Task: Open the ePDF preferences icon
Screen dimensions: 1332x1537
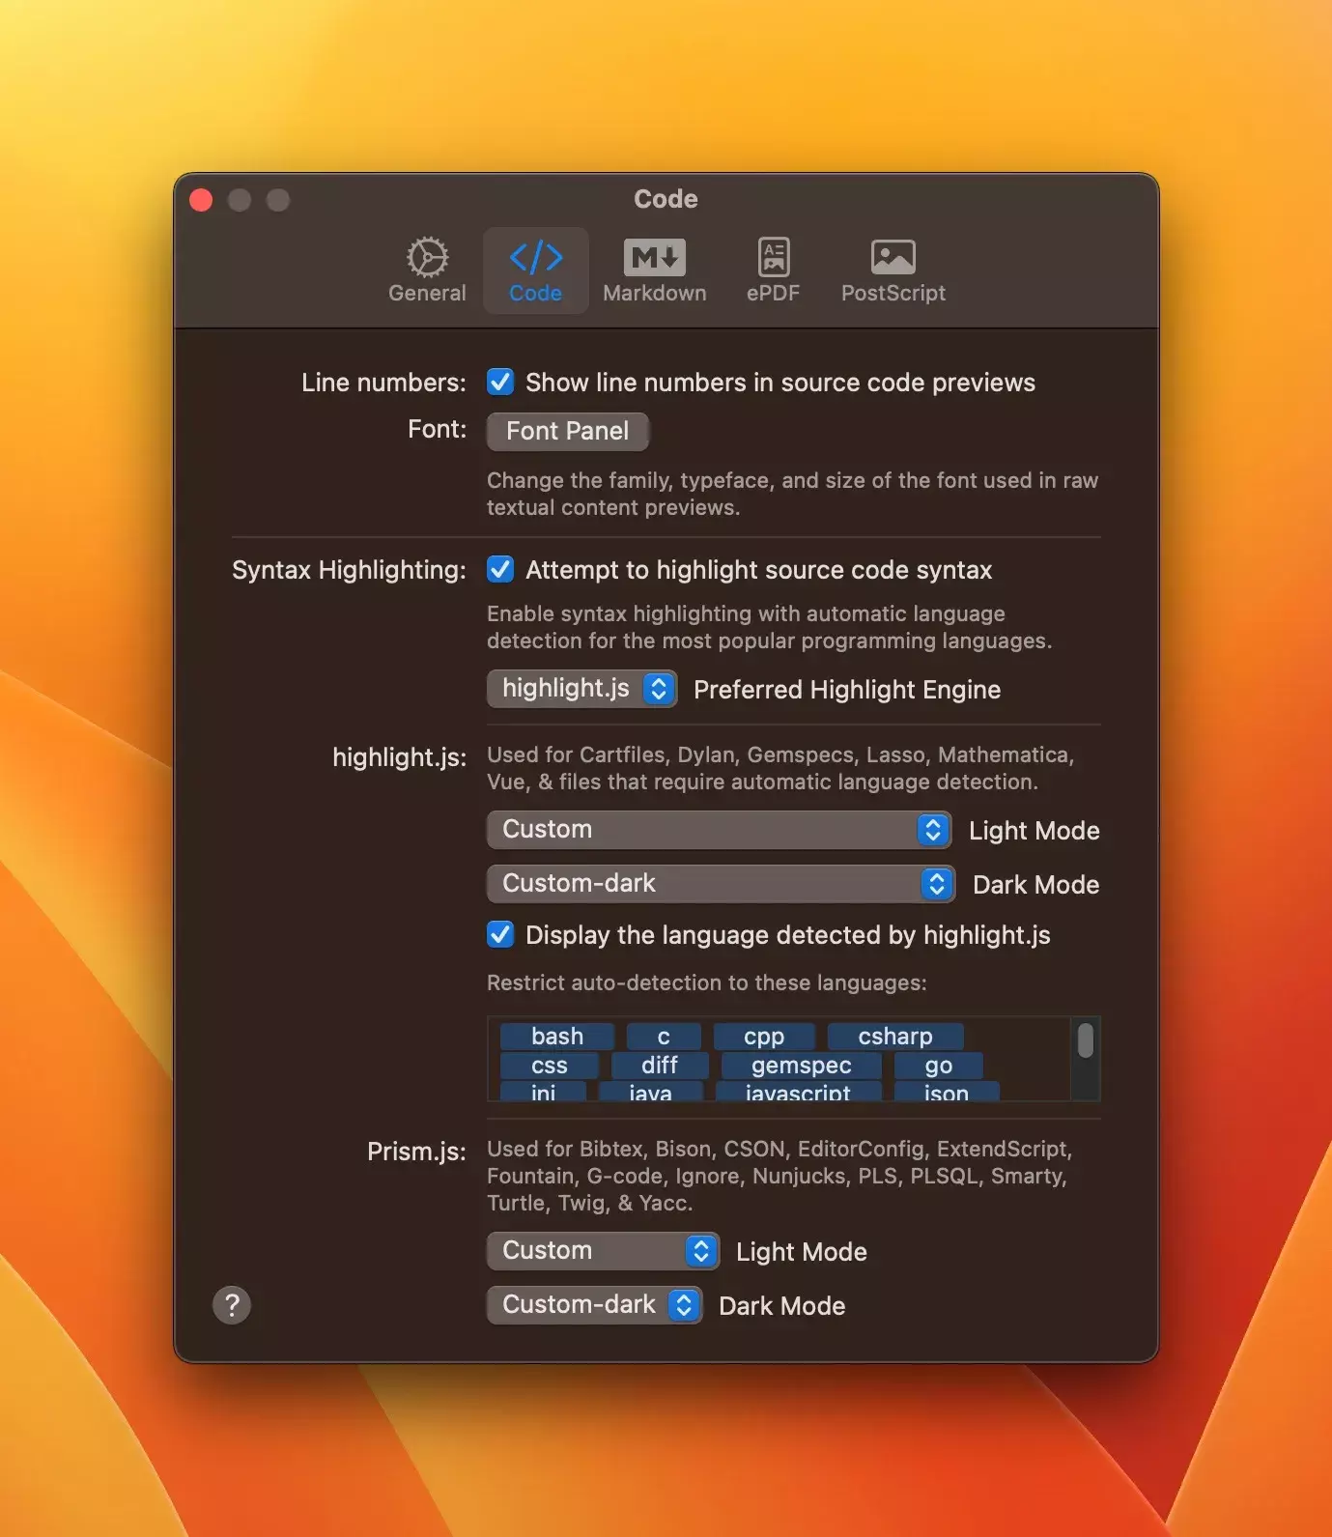Action: [x=774, y=270]
